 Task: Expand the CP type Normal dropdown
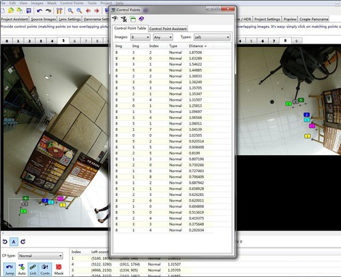pyautogui.click(x=40, y=256)
